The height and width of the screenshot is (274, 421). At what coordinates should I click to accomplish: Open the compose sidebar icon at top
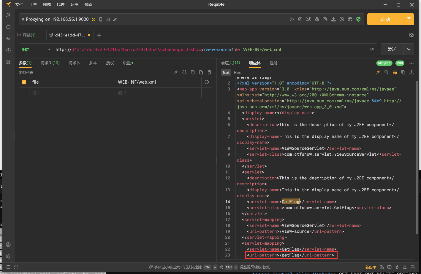click(x=8, y=15)
